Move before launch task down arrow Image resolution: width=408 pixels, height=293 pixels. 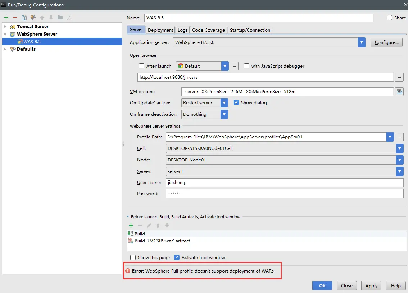coord(167,225)
